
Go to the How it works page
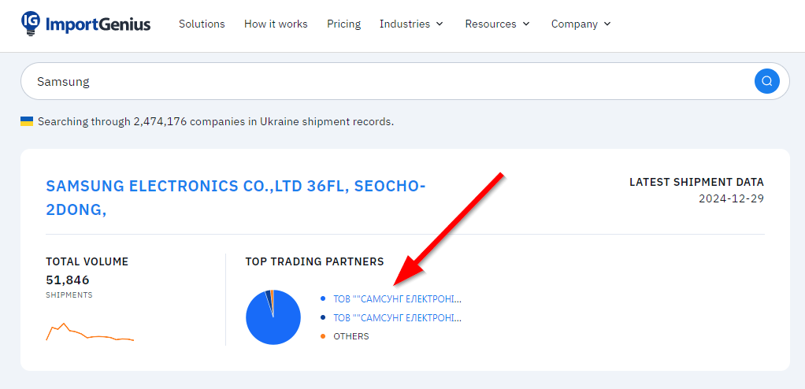coord(276,24)
